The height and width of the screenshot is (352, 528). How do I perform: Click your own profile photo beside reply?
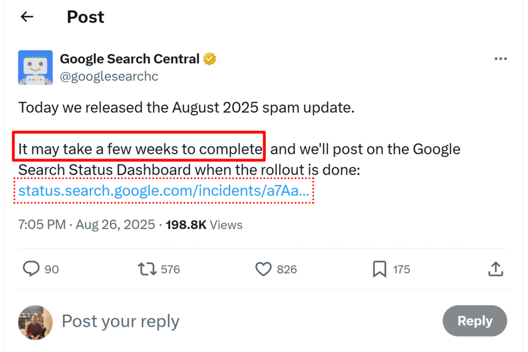pos(36,323)
